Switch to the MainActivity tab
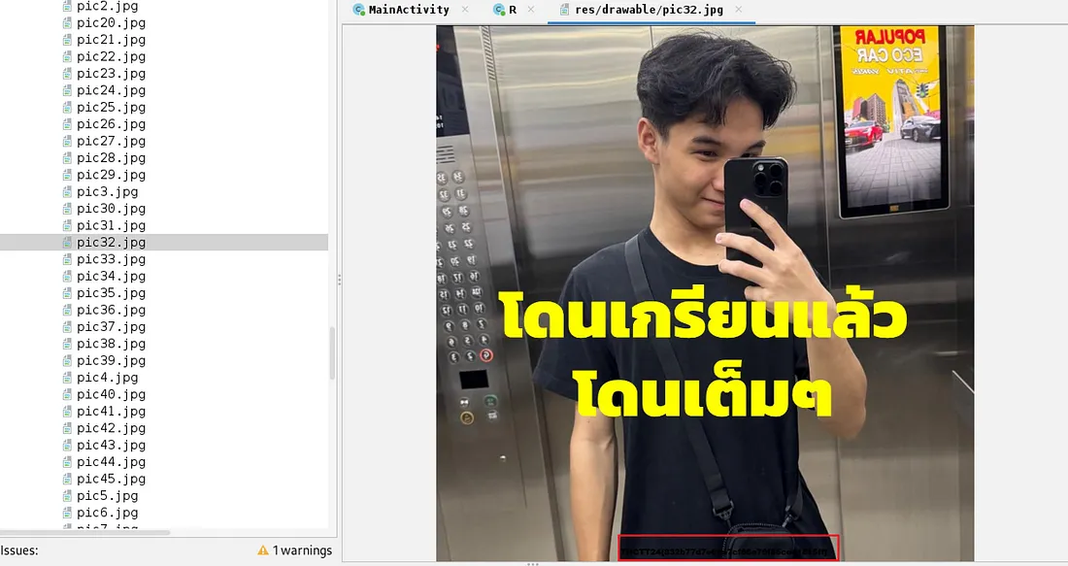 click(x=408, y=10)
